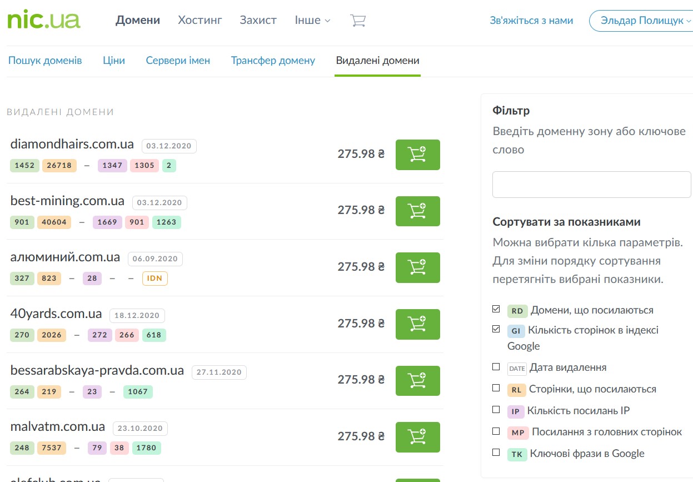Add алюминий.com.ua to cart
693x482 pixels.
pos(417,267)
